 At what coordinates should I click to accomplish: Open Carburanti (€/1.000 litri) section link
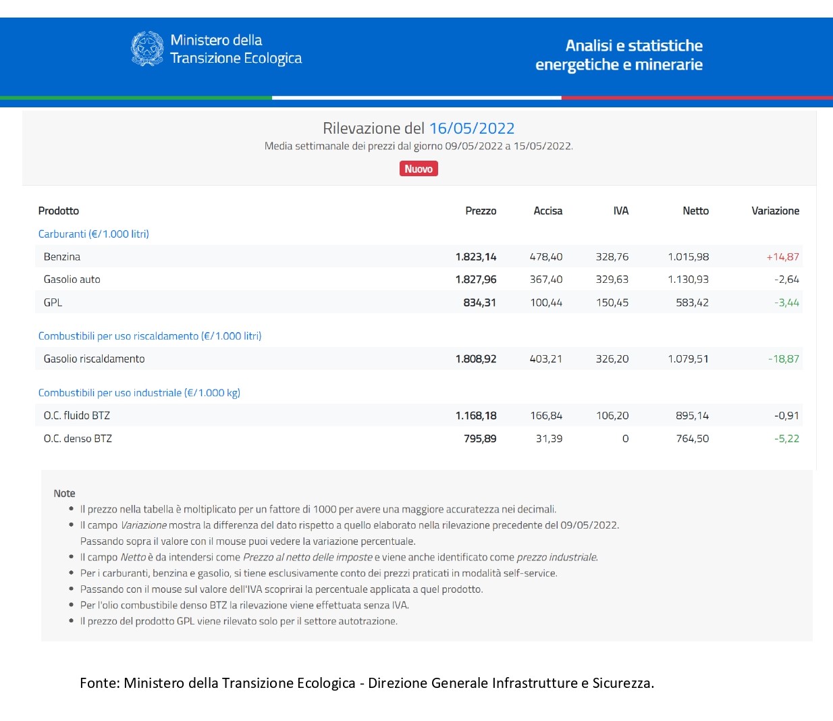(x=94, y=234)
